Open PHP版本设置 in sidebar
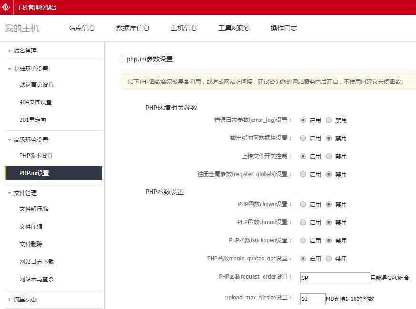The width and height of the screenshot is (416, 309). 36,156
